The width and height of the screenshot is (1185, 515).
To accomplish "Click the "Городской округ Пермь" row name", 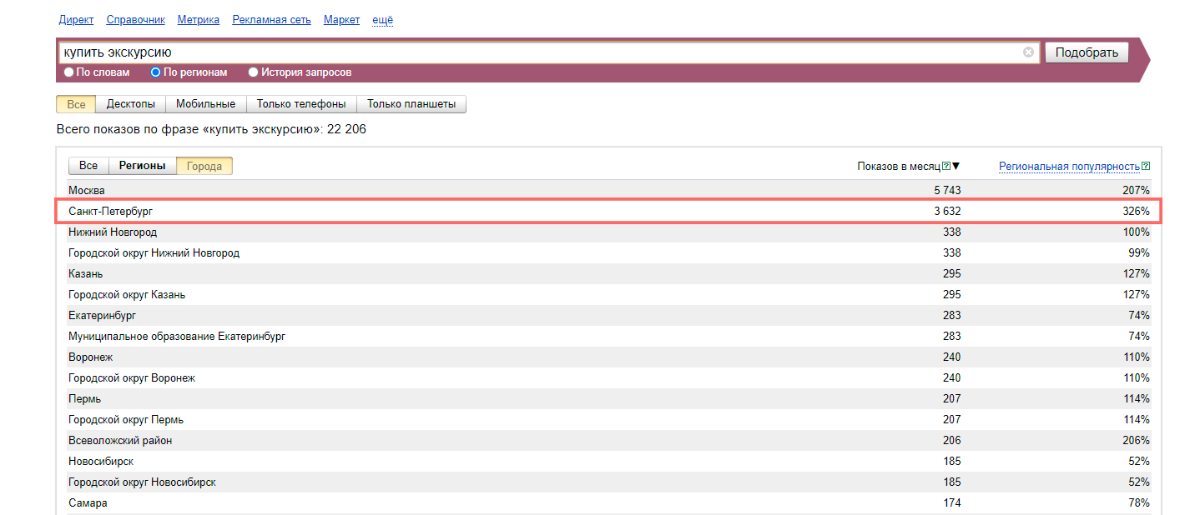I will (126, 420).
